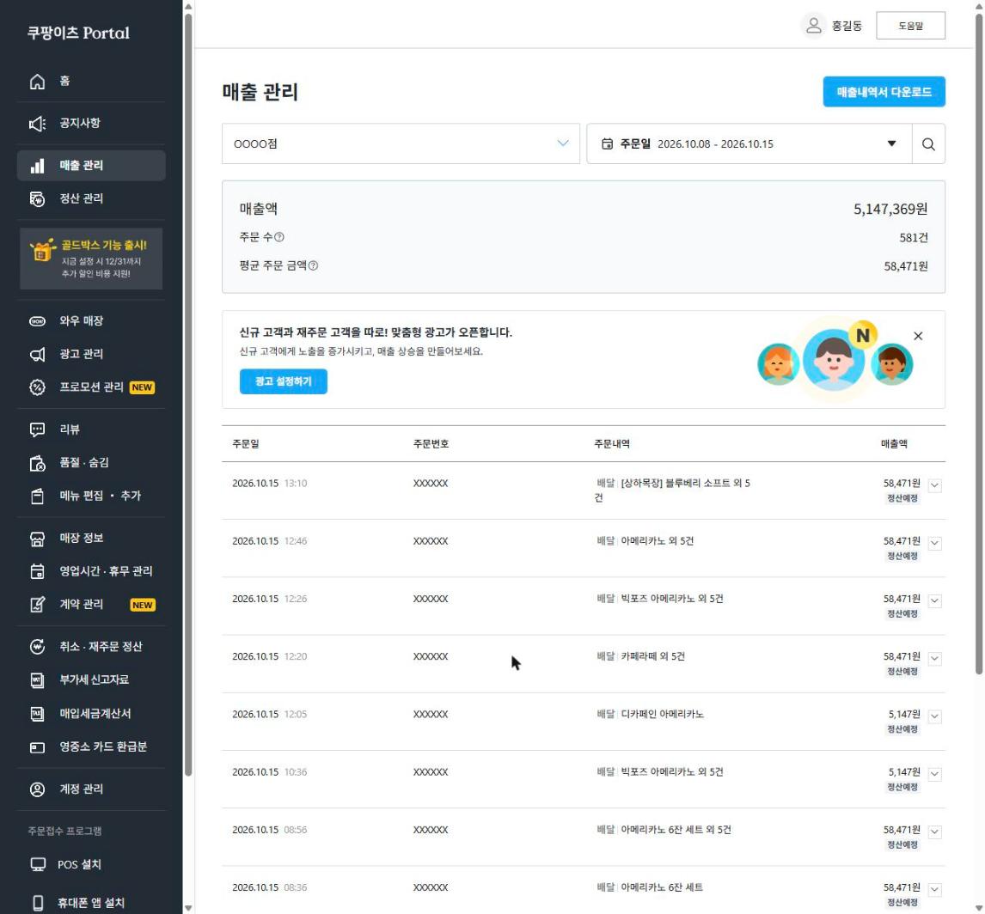Close the 맞춤형 광고 banner
The width and height of the screenshot is (985, 914).
(x=918, y=337)
